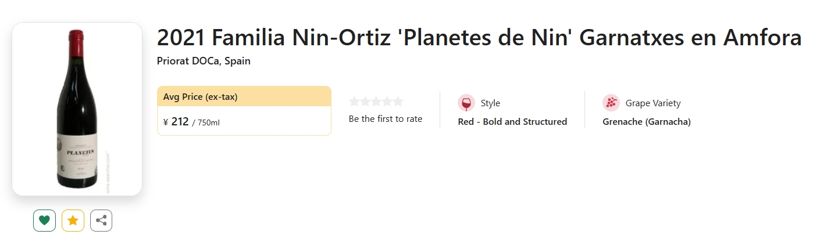The height and width of the screenshot is (249, 831).
Task: Give the wine a two-star rating
Action: pyautogui.click(x=365, y=102)
